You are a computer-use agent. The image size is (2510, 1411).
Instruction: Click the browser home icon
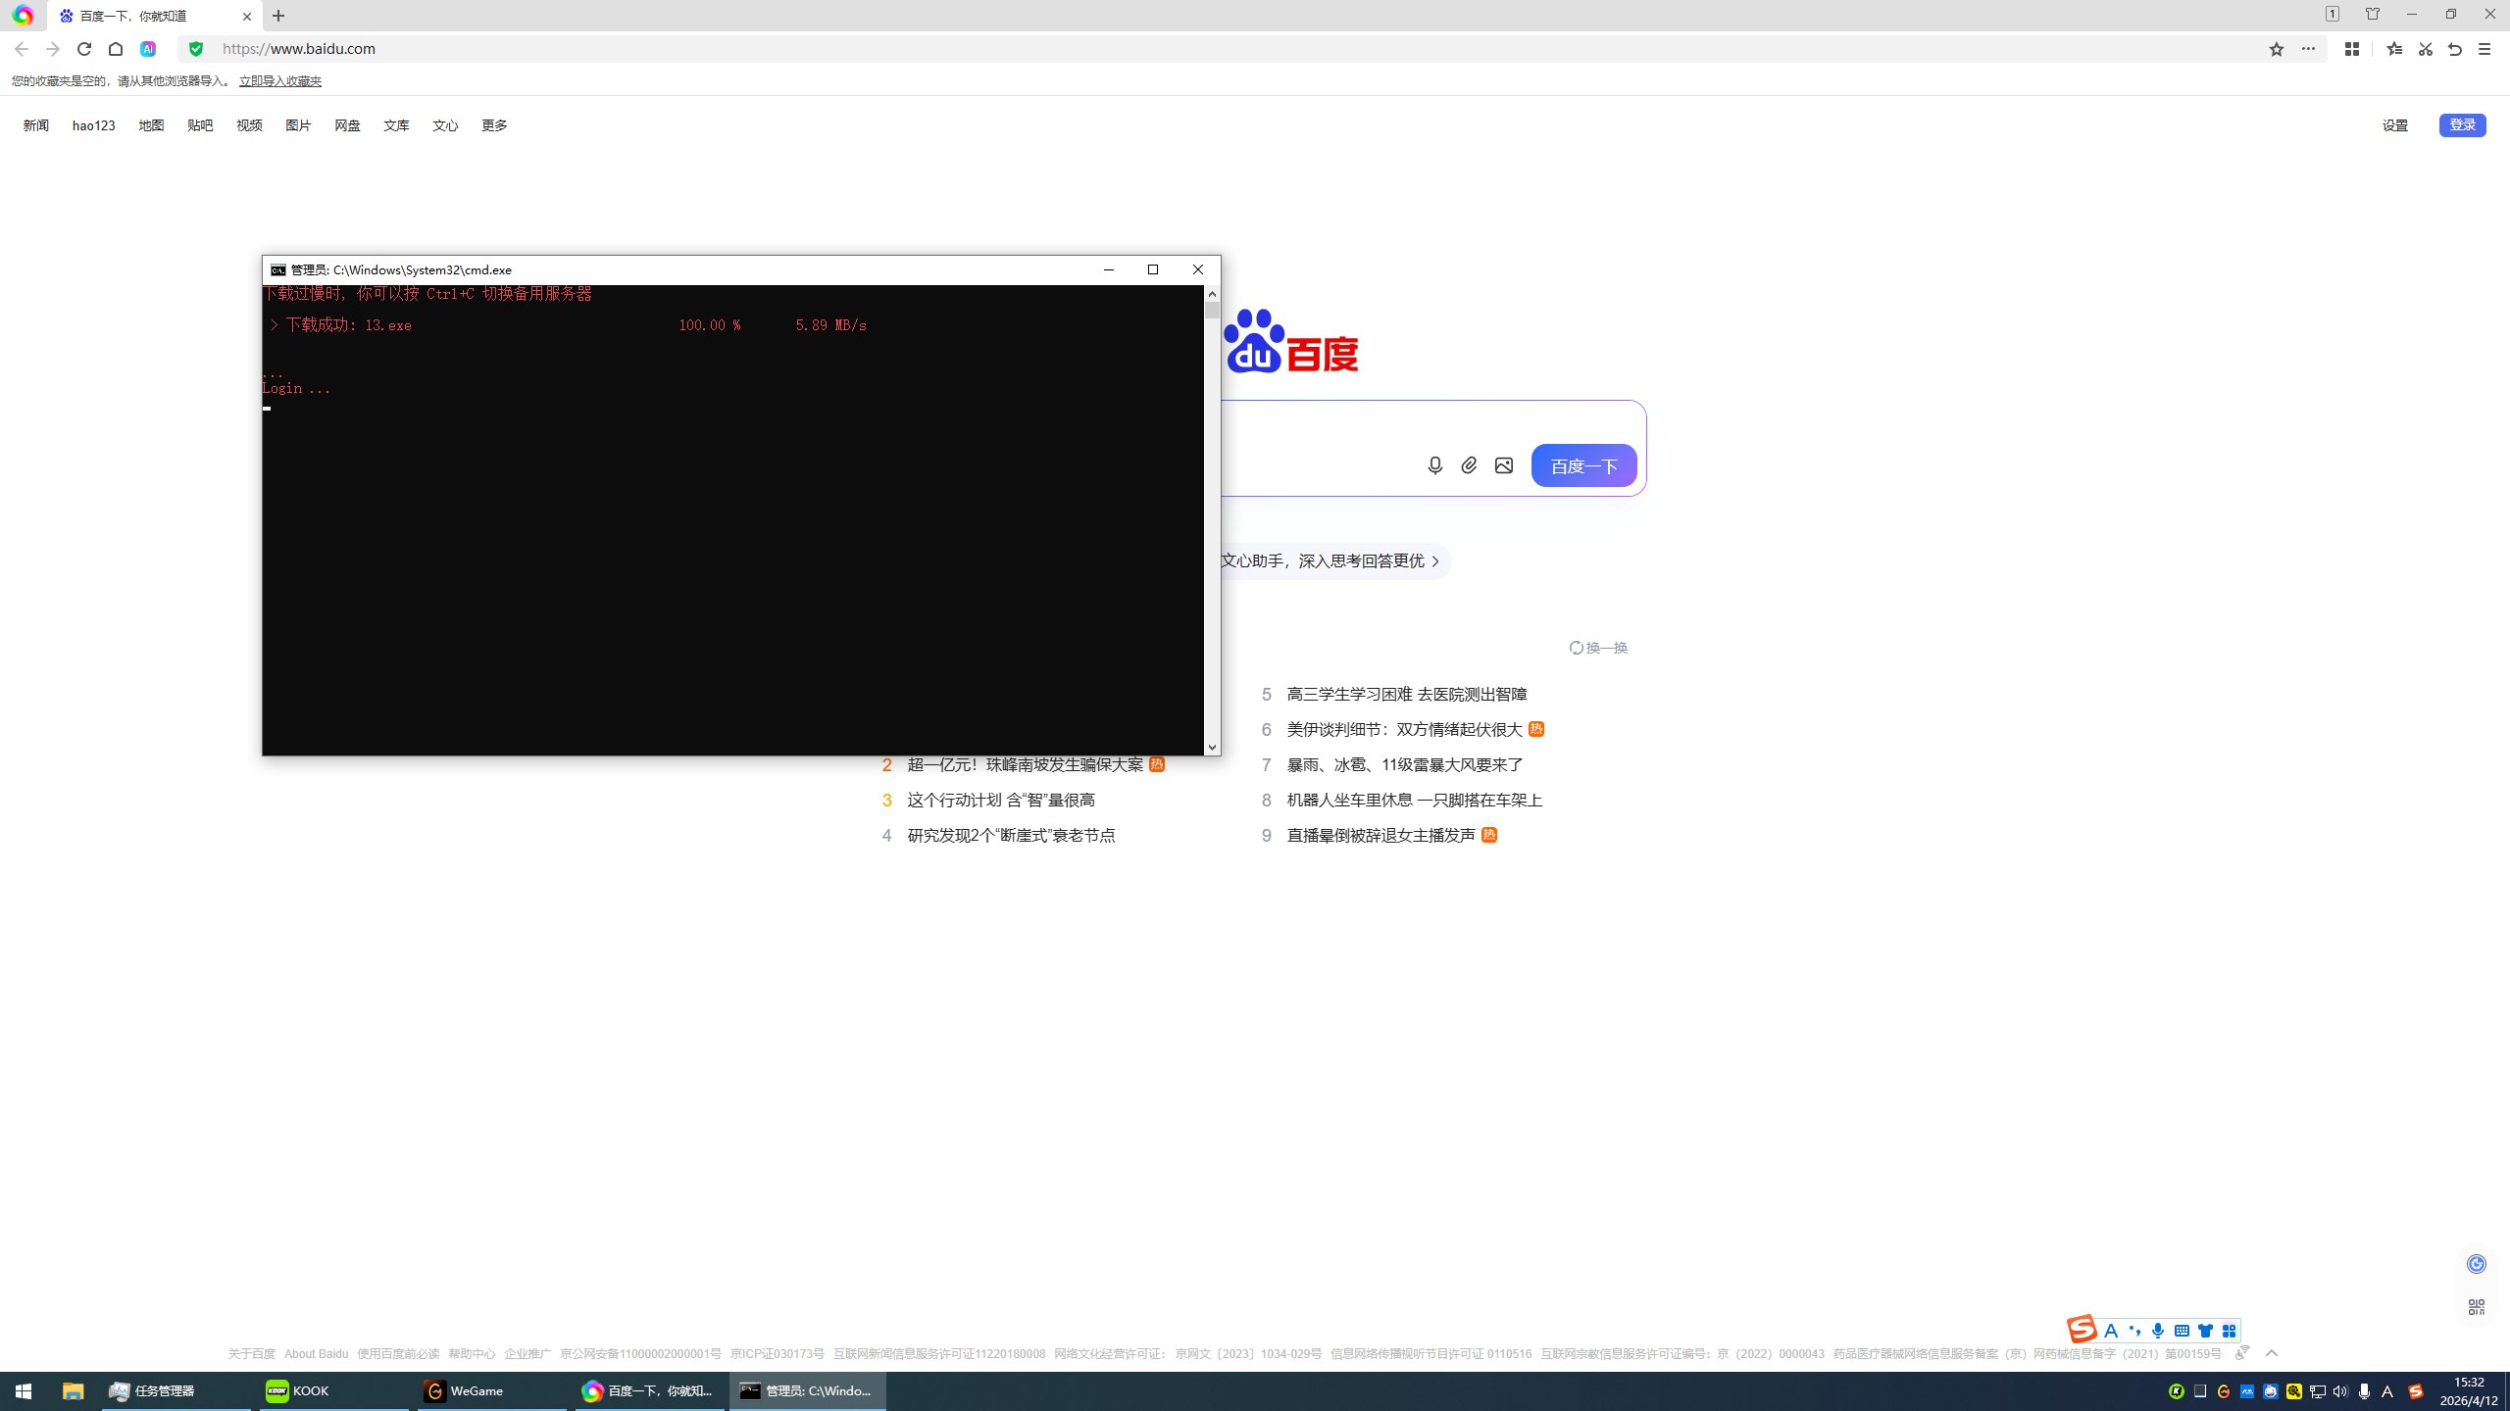116,49
